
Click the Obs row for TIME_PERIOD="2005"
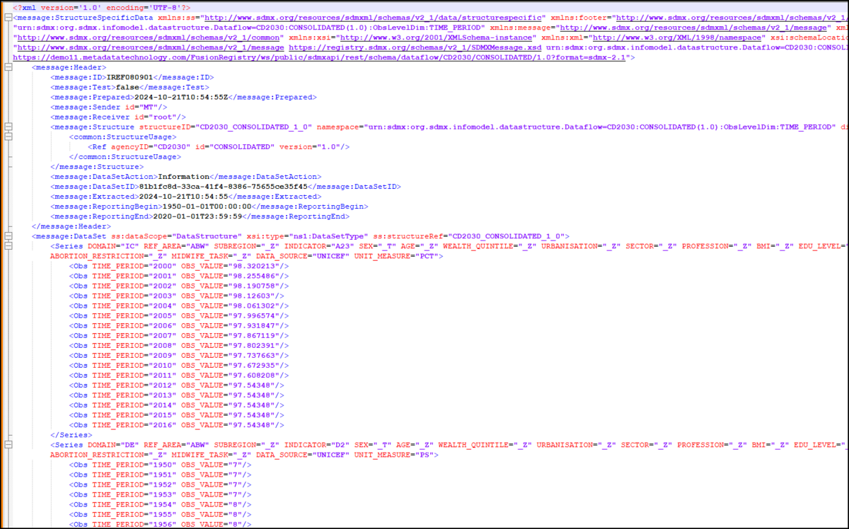tap(179, 315)
